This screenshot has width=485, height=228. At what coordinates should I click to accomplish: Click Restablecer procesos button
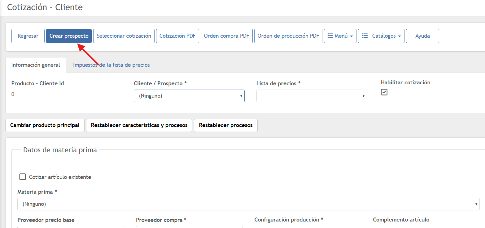(x=226, y=125)
